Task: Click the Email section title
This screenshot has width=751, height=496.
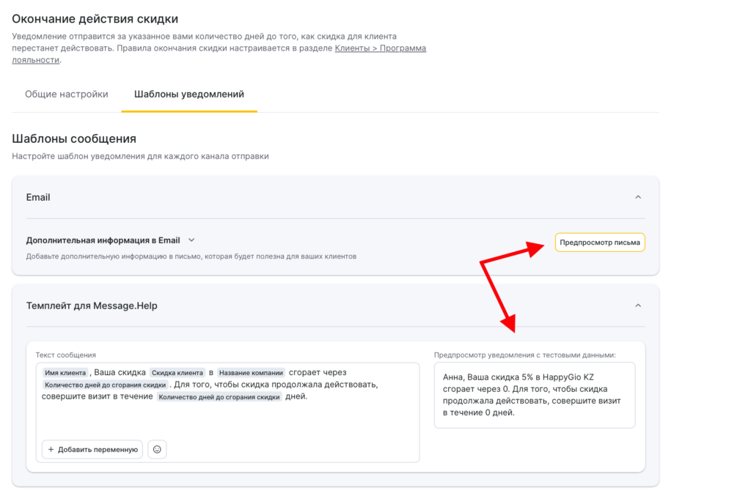Action: tap(38, 197)
